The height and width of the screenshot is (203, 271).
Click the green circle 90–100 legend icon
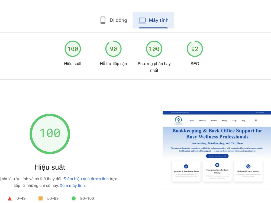(74, 198)
